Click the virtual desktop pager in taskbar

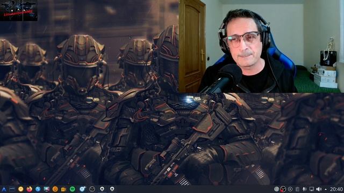[12, 189]
